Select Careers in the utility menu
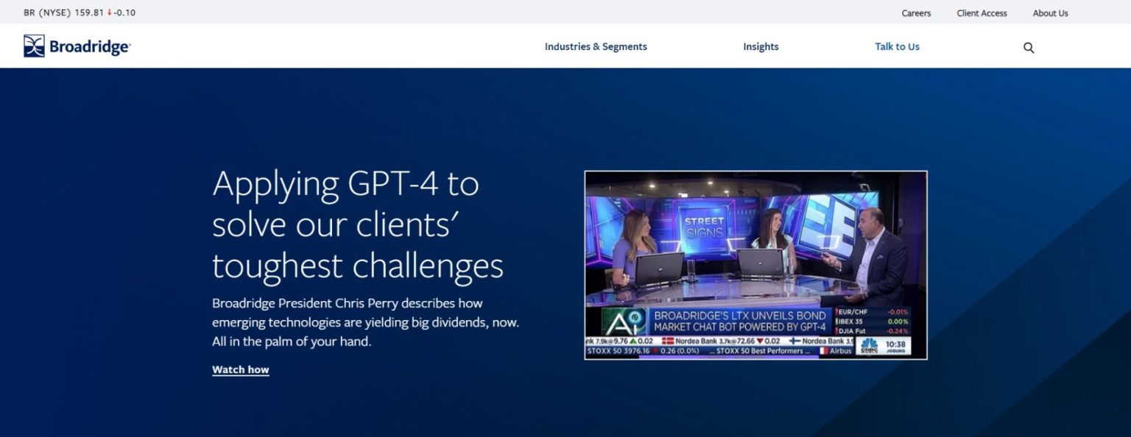The height and width of the screenshot is (437, 1131). 915,13
